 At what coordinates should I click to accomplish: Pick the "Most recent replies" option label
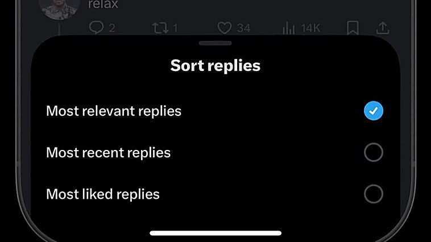tap(108, 152)
